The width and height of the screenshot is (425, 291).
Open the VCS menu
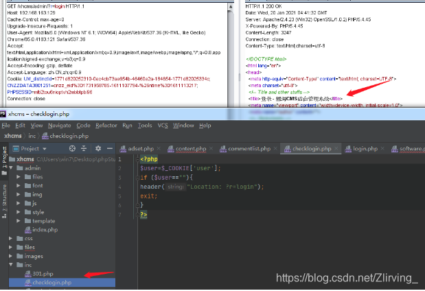[x=163, y=126]
